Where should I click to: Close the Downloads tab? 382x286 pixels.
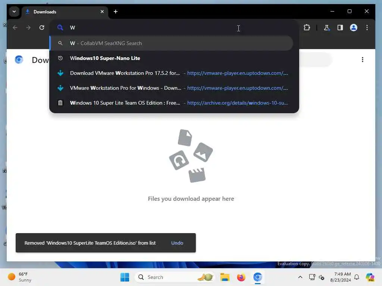tap(102, 12)
